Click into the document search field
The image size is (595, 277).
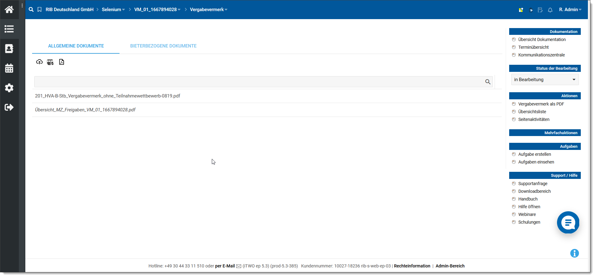(x=259, y=82)
